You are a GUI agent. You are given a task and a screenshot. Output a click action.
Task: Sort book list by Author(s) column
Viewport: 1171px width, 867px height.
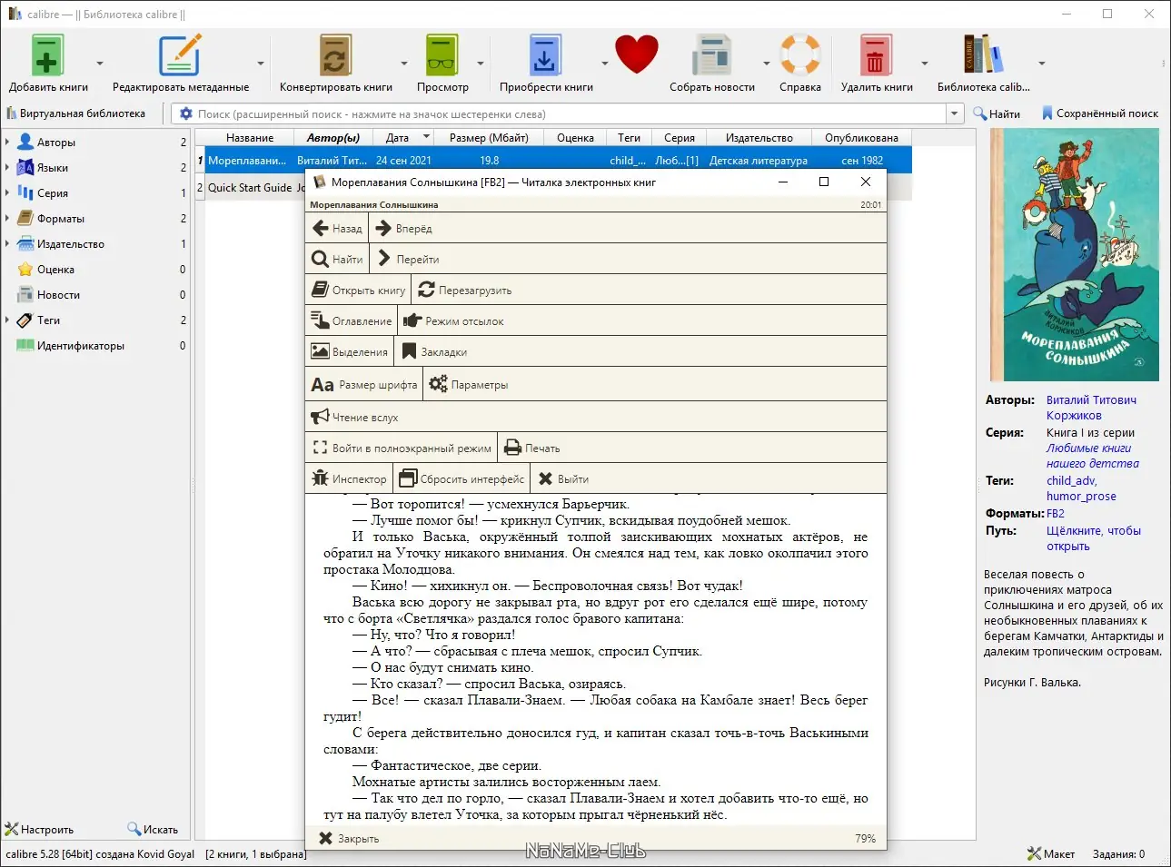coord(333,138)
